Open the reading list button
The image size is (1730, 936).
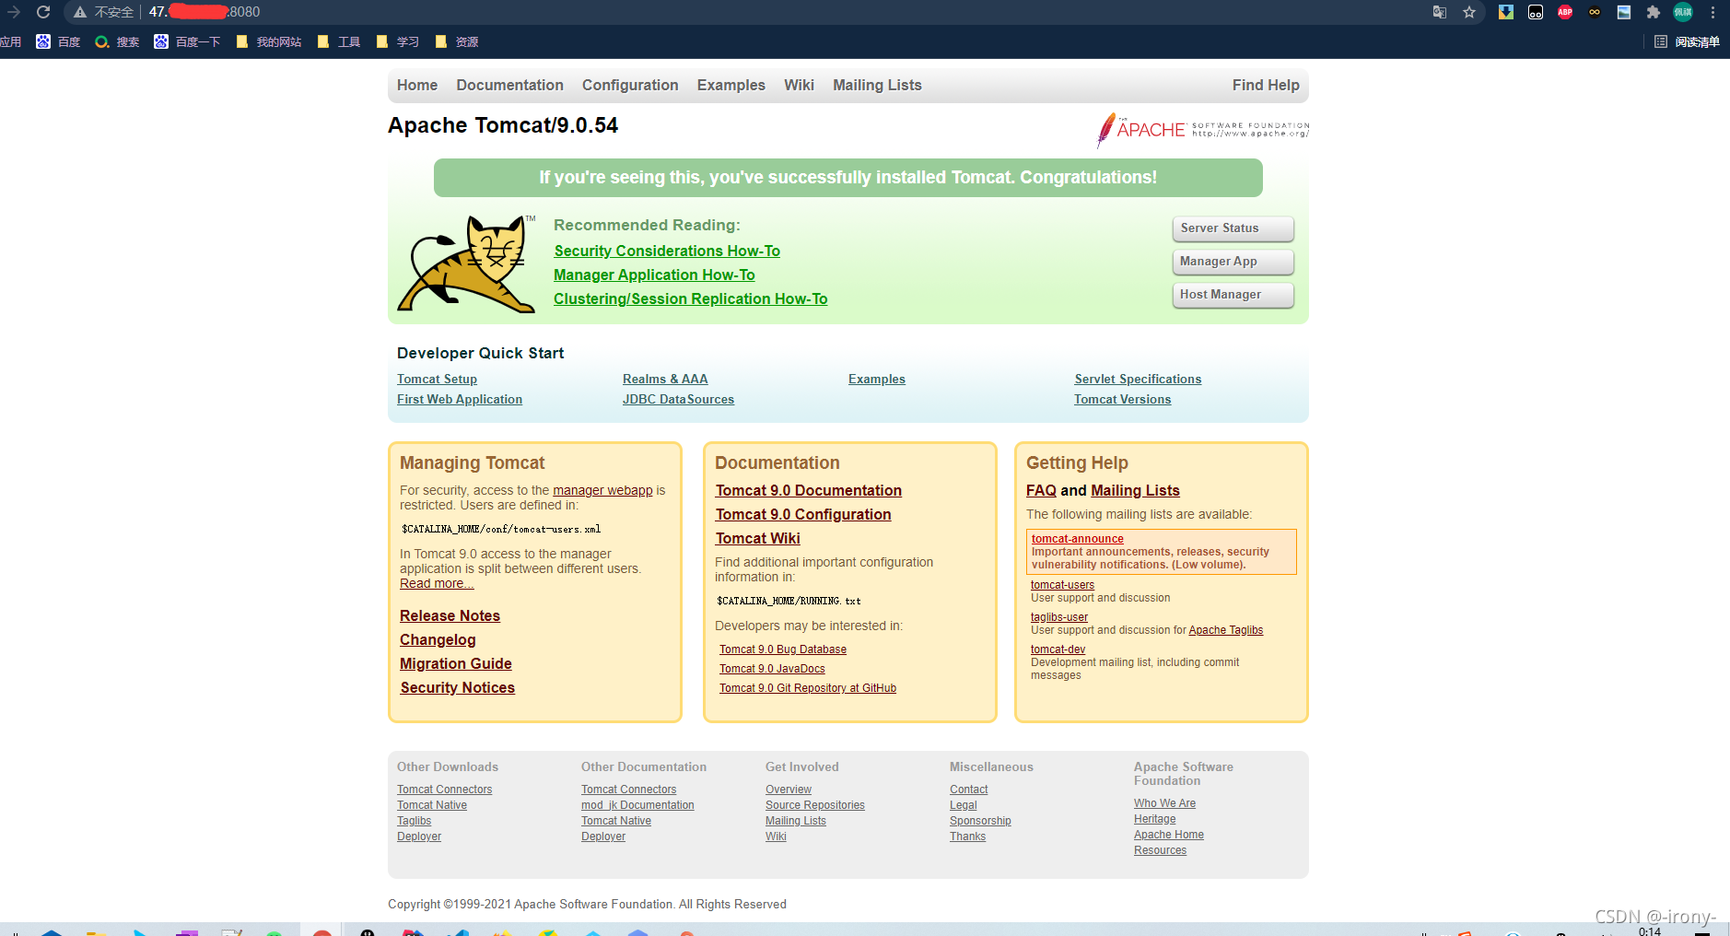1687,41
